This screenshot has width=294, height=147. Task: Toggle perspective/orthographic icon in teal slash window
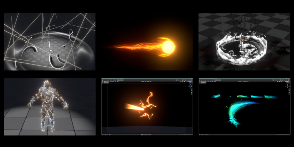(289, 94)
